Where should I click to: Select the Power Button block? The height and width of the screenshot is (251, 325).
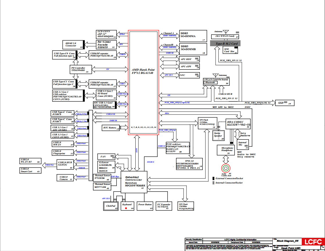145,206
